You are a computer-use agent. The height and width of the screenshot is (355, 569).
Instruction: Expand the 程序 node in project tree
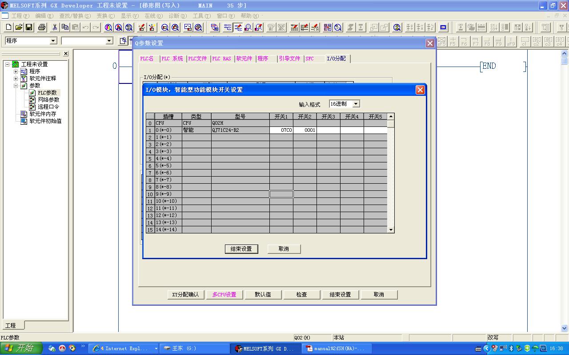pyautogui.click(x=16, y=71)
